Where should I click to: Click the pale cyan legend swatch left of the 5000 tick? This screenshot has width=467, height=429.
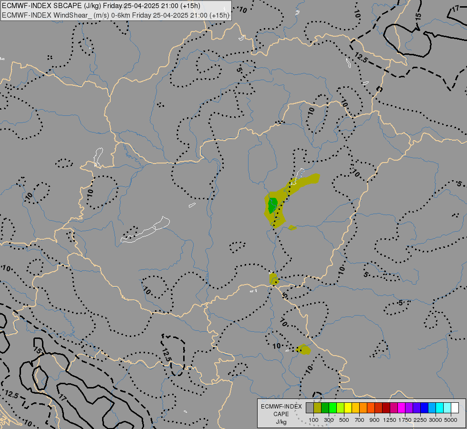(x=447, y=408)
